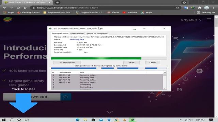The height and width of the screenshot is (122, 218).
Task: Show hidden system tray icons
Action: [181, 120]
